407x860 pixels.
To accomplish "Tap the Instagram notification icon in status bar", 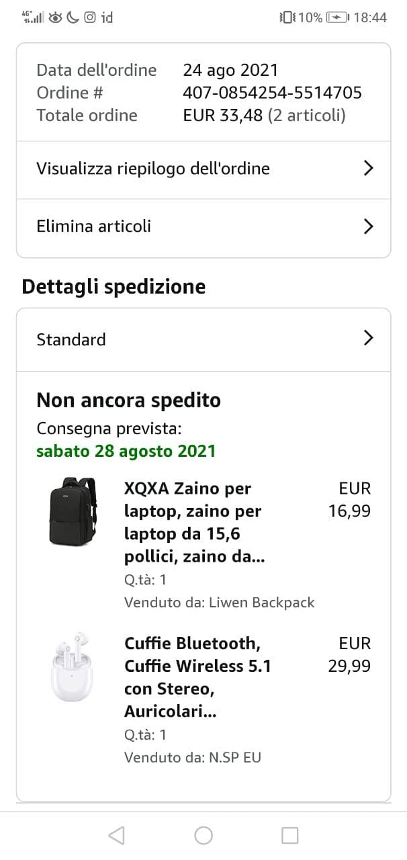I will (x=89, y=17).
